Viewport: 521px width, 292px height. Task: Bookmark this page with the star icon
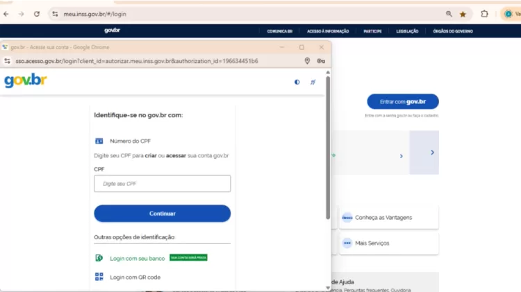463,14
